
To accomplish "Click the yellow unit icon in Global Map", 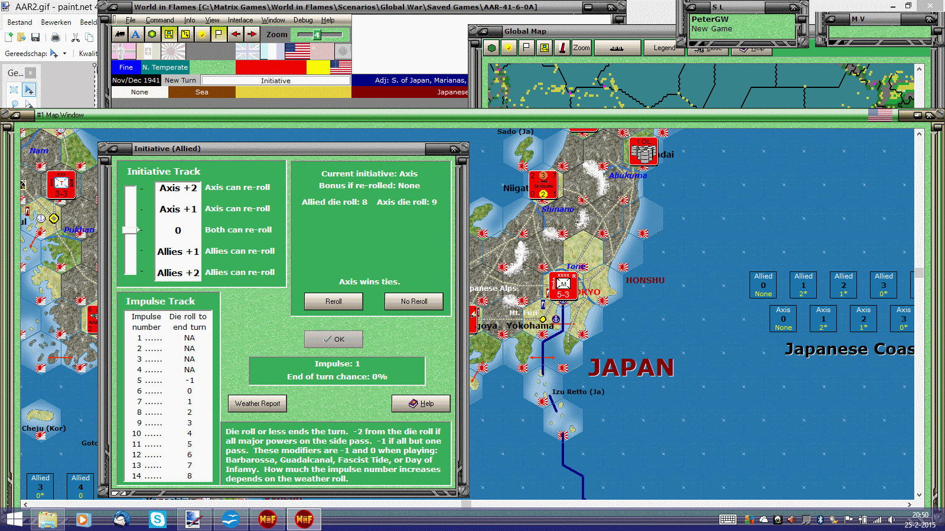I will click(x=544, y=48).
